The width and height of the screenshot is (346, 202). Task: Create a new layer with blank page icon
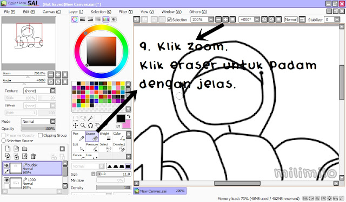pyautogui.click(x=8, y=149)
